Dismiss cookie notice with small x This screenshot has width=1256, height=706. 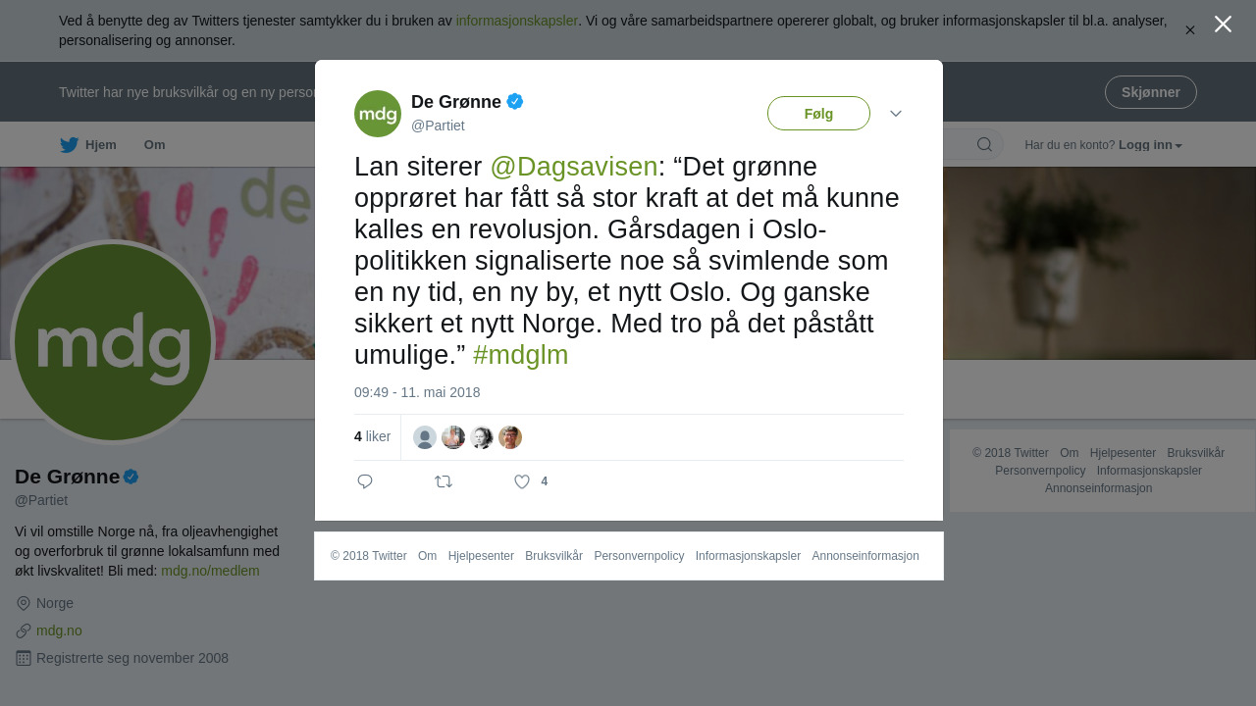(x=1189, y=30)
